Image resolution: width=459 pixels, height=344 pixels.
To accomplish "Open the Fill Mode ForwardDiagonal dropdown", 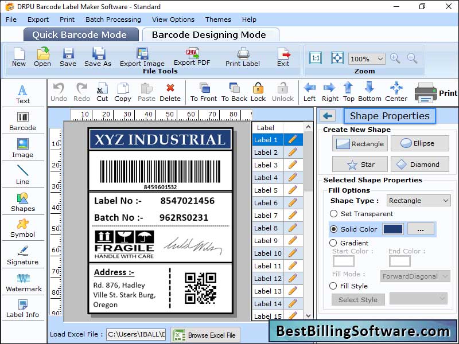I will [x=415, y=276].
